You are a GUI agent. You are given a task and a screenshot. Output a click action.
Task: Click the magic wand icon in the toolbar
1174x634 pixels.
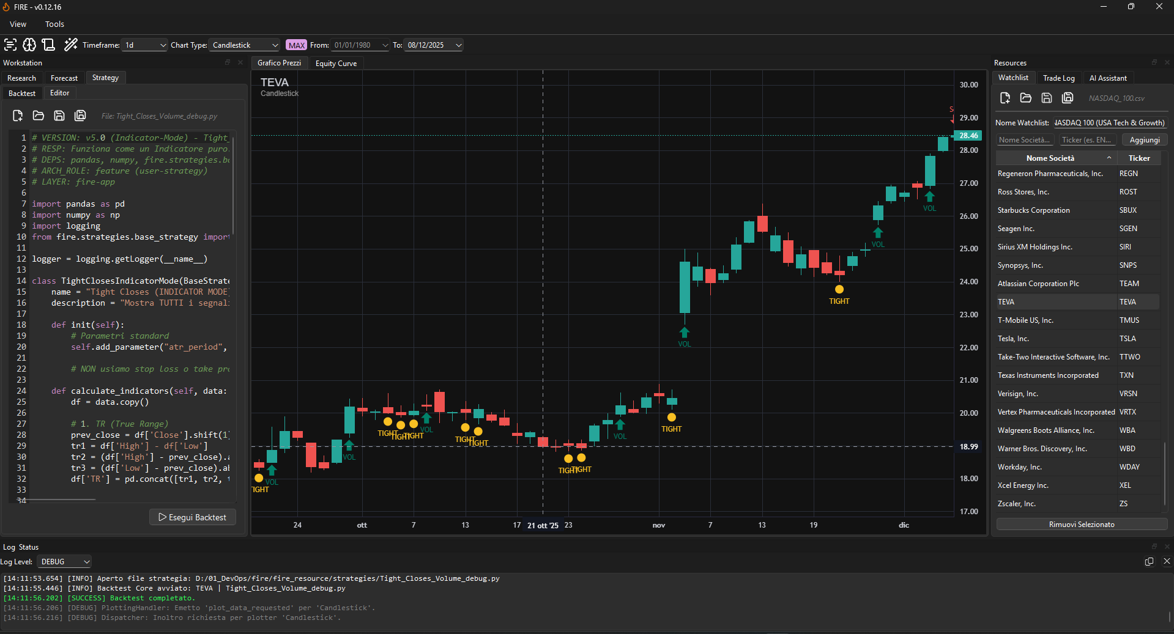pos(71,45)
